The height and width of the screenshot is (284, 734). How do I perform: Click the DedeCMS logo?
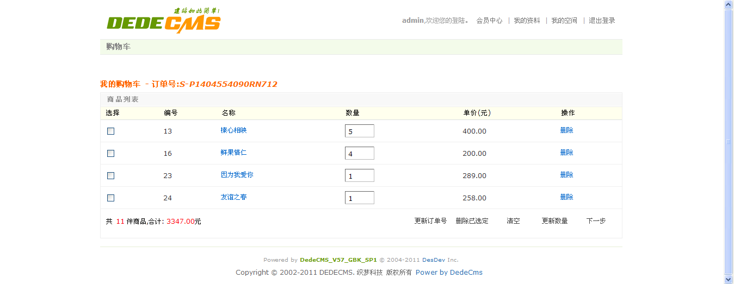click(164, 22)
